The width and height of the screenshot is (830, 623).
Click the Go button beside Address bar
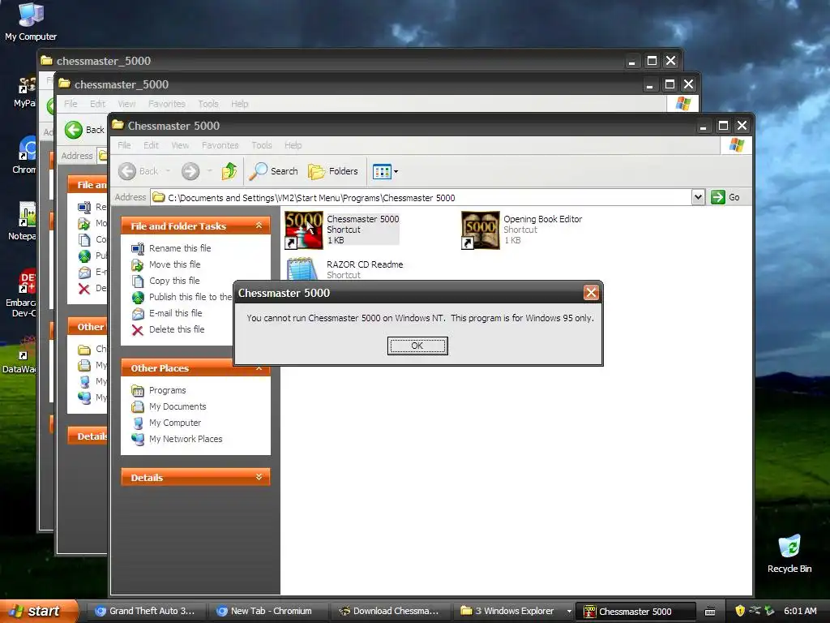pyautogui.click(x=725, y=197)
